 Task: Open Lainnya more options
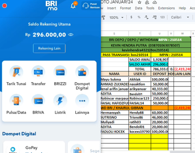(x=82, y=104)
